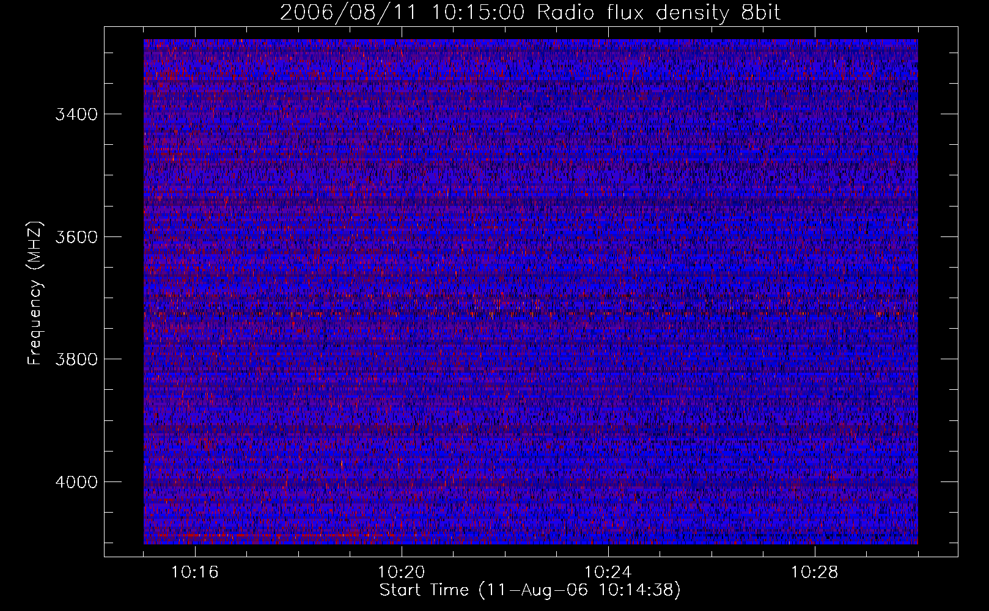Select the "Frequency (MHZ)" axis label
This screenshot has height=611, width=989.
tap(35, 293)
